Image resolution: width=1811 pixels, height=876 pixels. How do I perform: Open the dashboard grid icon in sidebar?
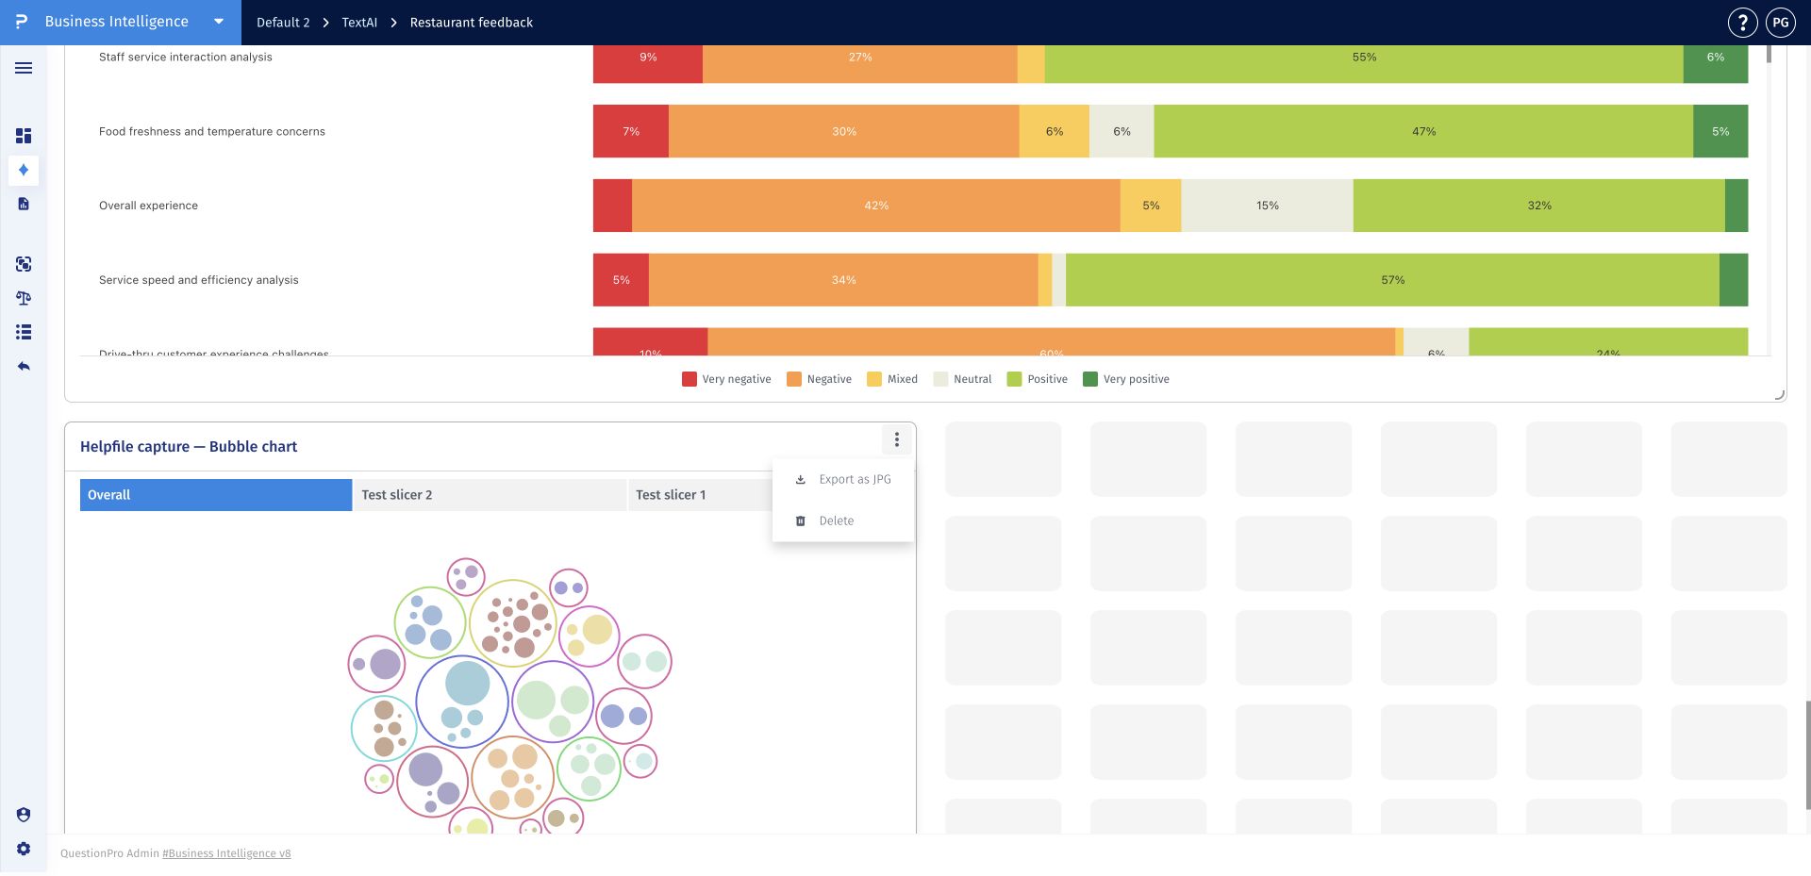tap(24, 136)
